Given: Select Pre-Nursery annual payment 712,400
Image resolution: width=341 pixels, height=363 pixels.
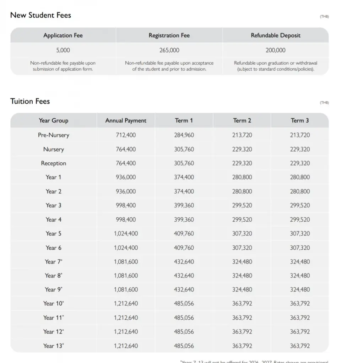Looking at the screenshot, I should click(126, 135).
